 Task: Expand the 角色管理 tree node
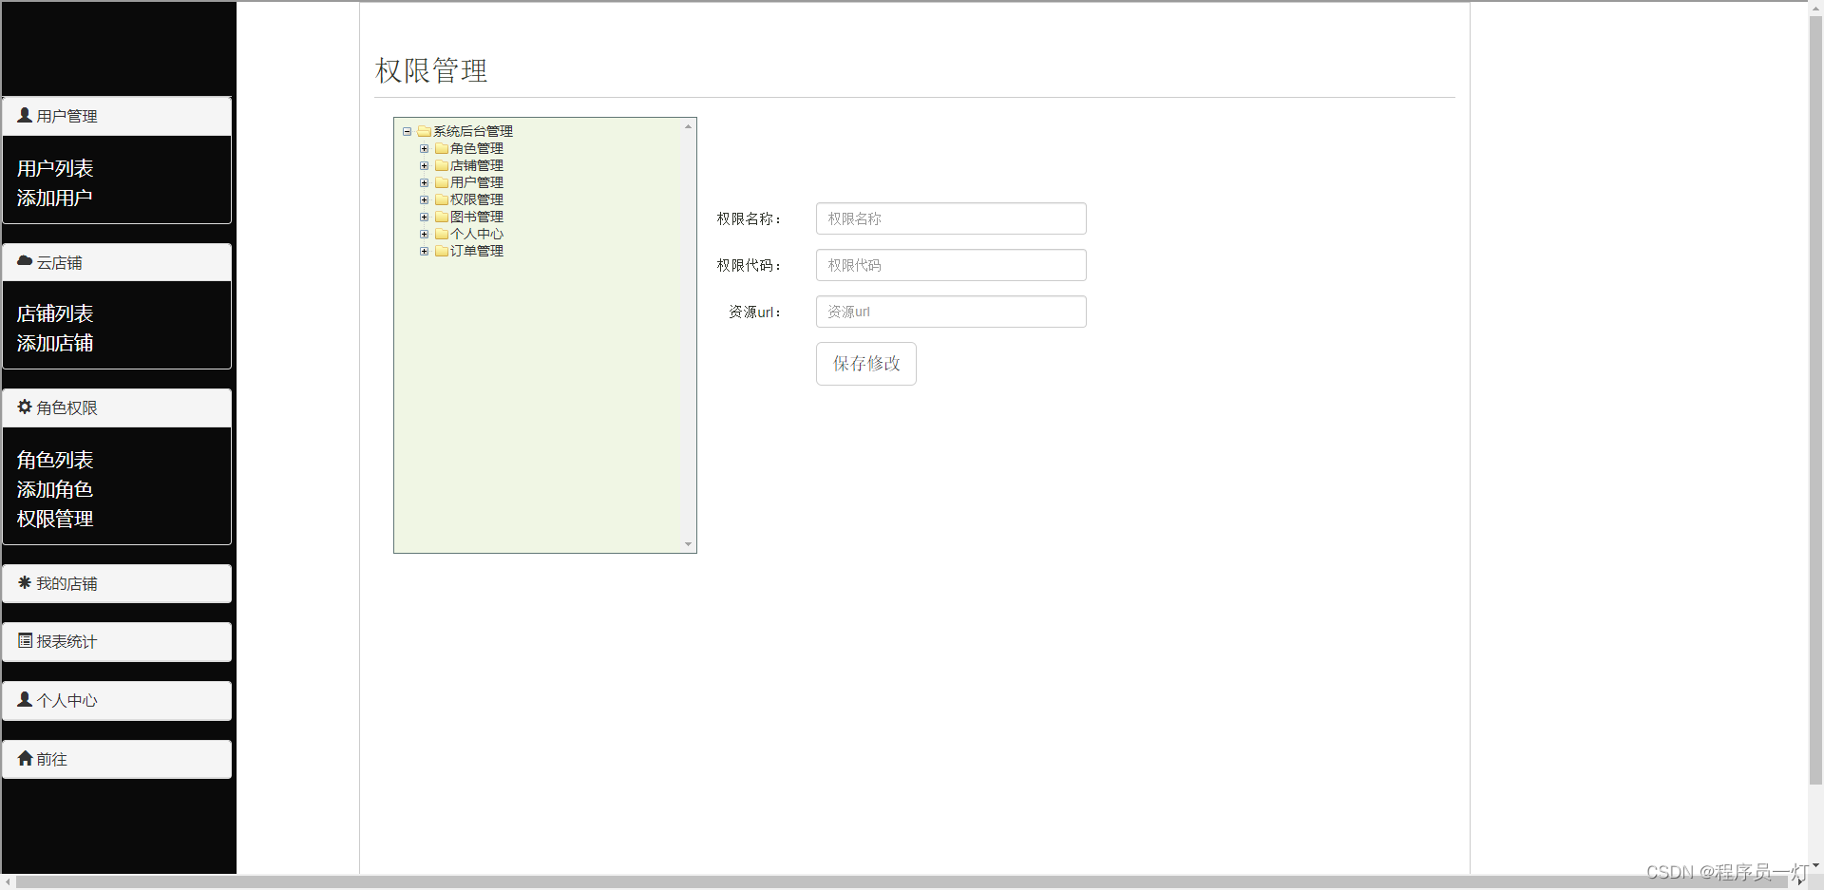pyautogui.click(x=424, y=149)
